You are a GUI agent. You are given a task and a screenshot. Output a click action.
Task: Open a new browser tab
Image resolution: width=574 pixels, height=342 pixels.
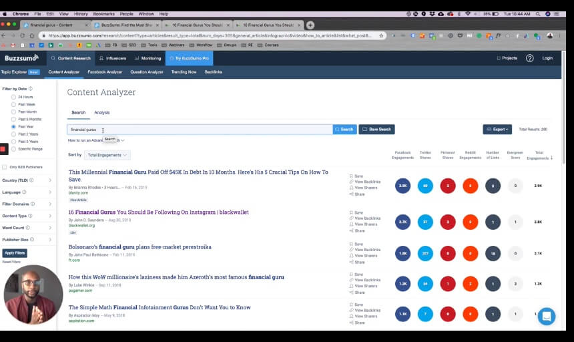(x=310, y=25)
